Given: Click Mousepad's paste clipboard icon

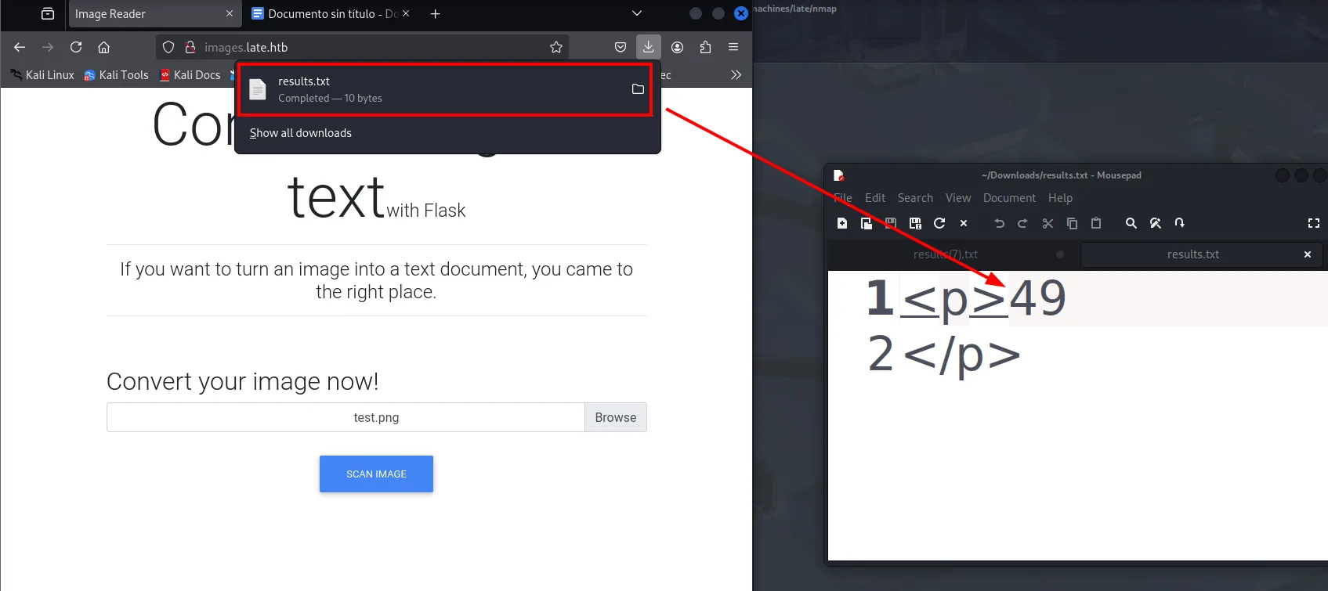Looking at the screenshot, I should pyautogui.click(x=1096, y=223).
